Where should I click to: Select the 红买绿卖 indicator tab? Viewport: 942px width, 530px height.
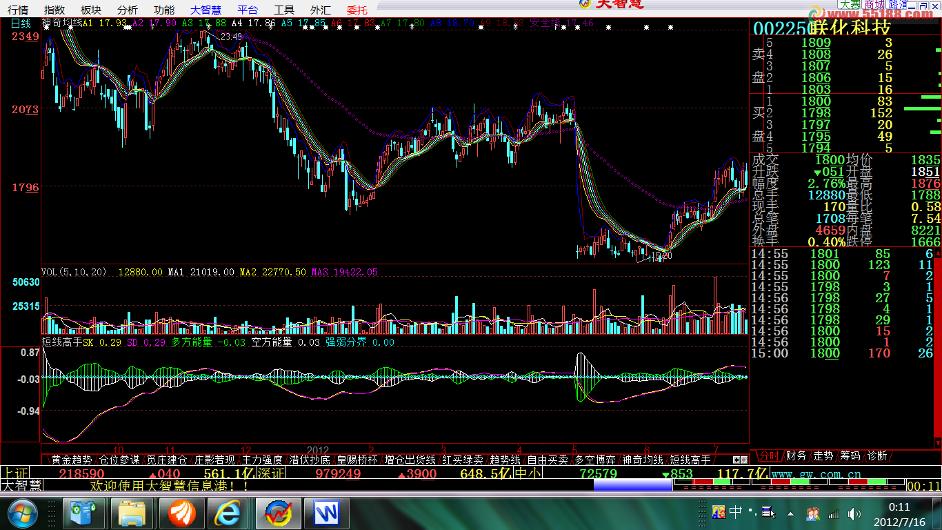tap(463, 460)
